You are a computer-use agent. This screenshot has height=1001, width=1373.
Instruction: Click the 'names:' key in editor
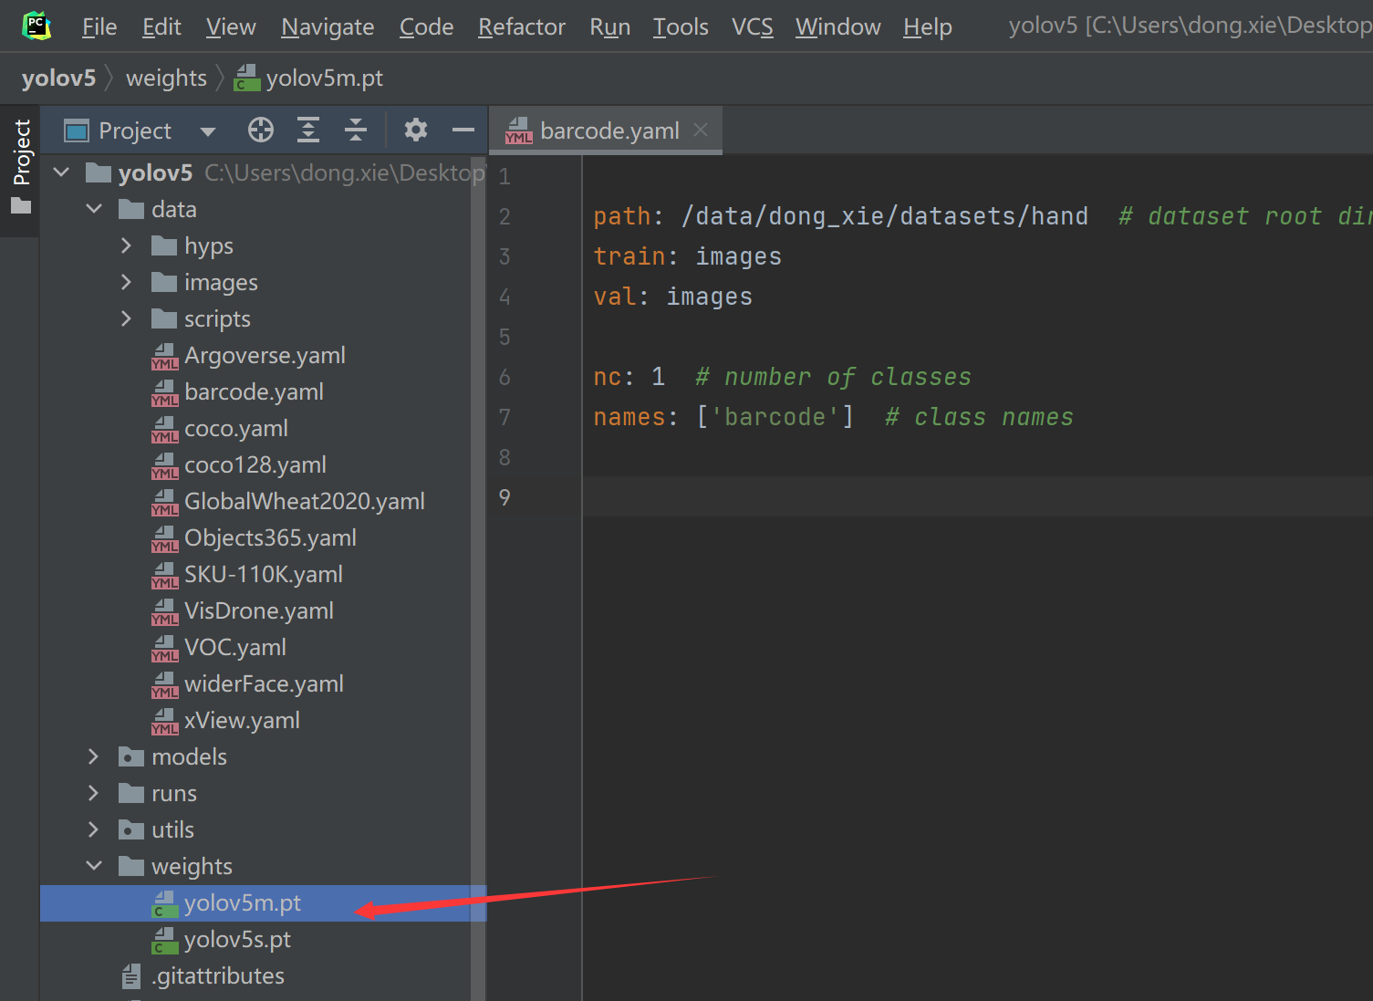636,417
